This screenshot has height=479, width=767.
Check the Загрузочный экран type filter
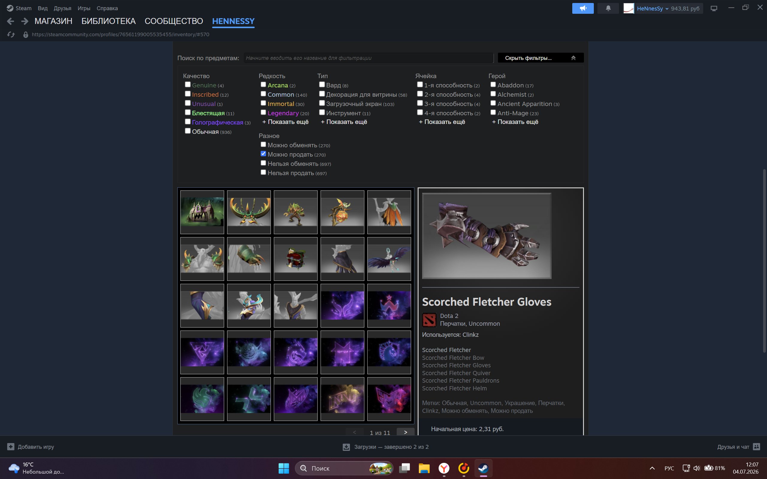[x=322, y=103]
